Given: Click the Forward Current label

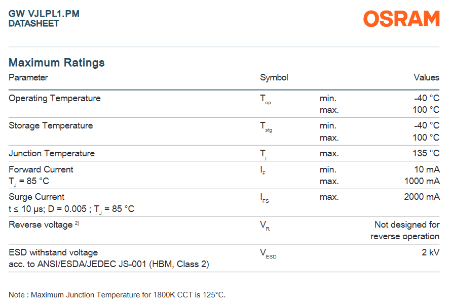Looking at the screenshot, I should (41, 169).
